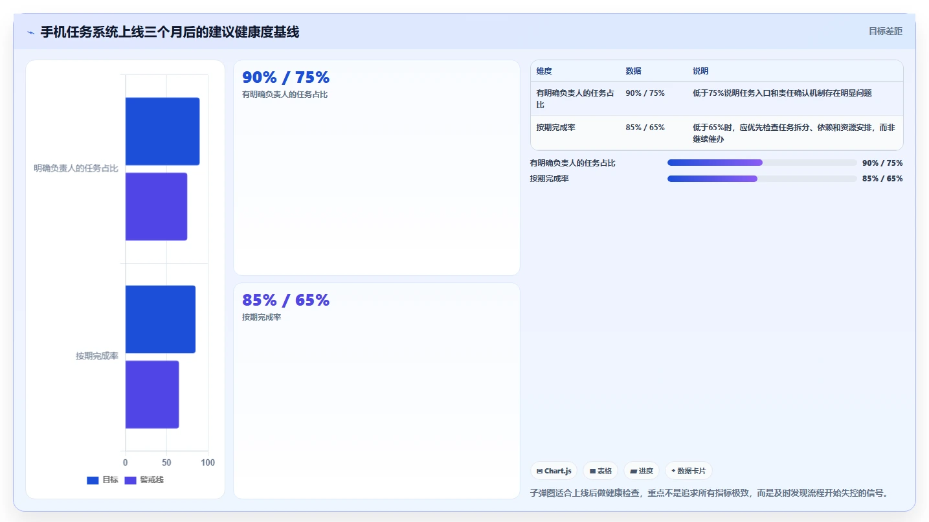Click the 85% / 65% value beside the progress bar

(882, 179)
